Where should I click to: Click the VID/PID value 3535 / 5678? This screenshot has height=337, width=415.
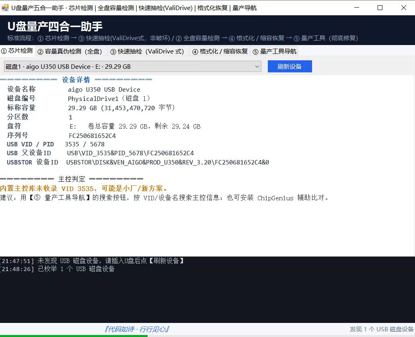pos(85,144)
